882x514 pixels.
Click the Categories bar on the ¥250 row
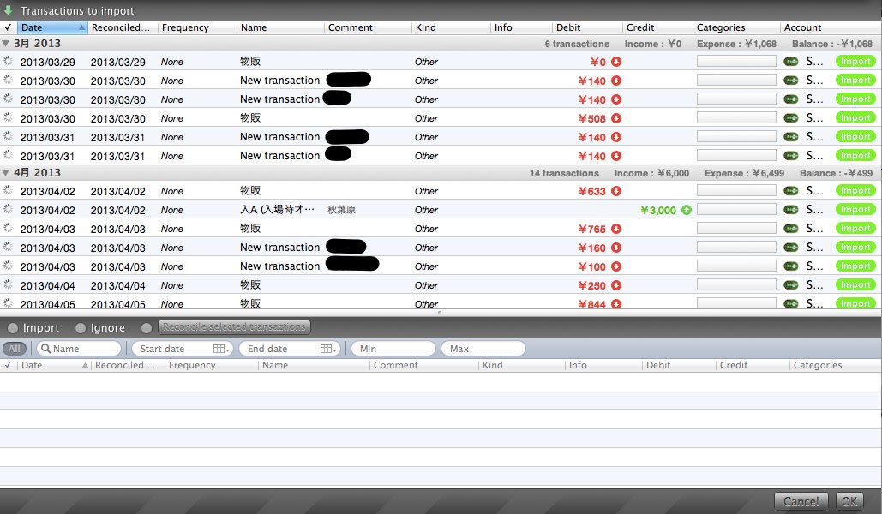(x=735, y=285)
